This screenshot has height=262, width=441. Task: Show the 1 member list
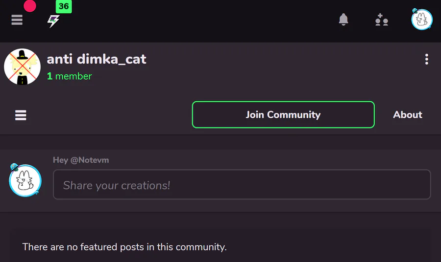tap(69, 76)
